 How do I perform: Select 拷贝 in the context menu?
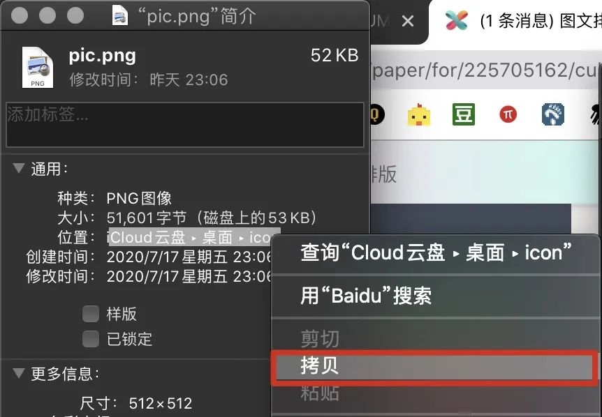tap(434, 366)
